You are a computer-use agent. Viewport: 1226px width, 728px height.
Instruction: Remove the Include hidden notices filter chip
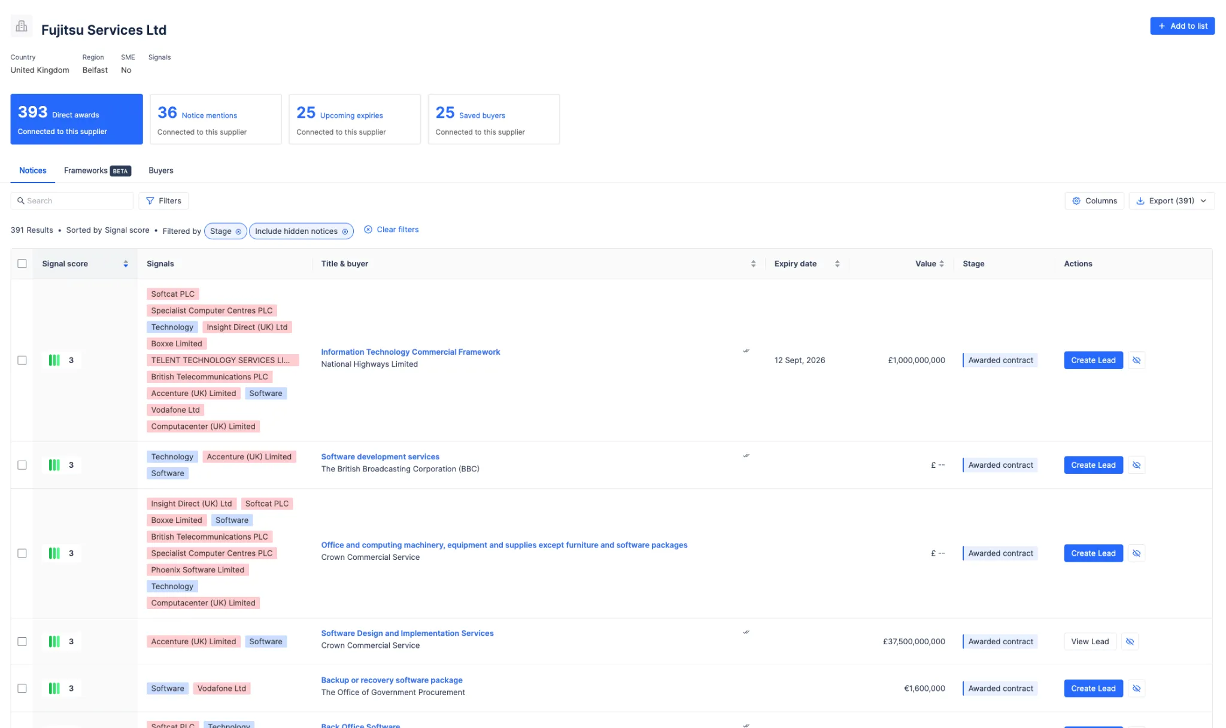coord(345,232)
